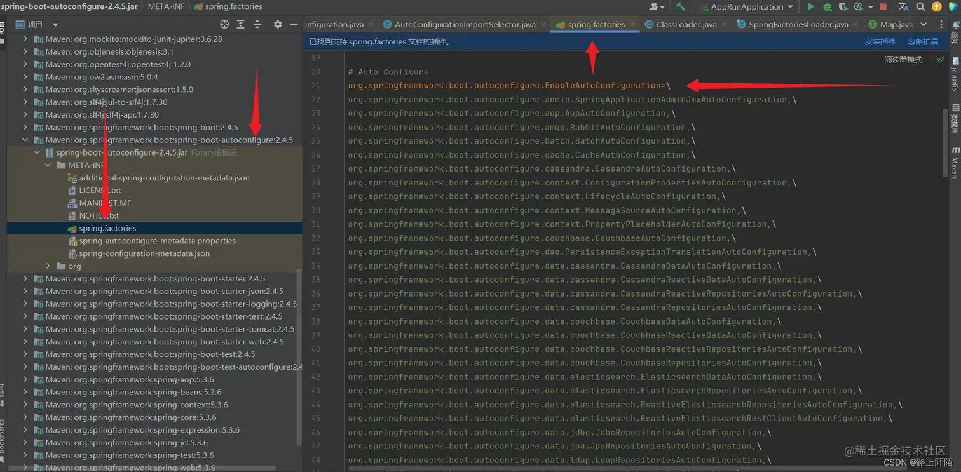The image size is (961, 472).
Task: Switch to SpringFactoriesLoader.java tab
Action: click(798, 24)
